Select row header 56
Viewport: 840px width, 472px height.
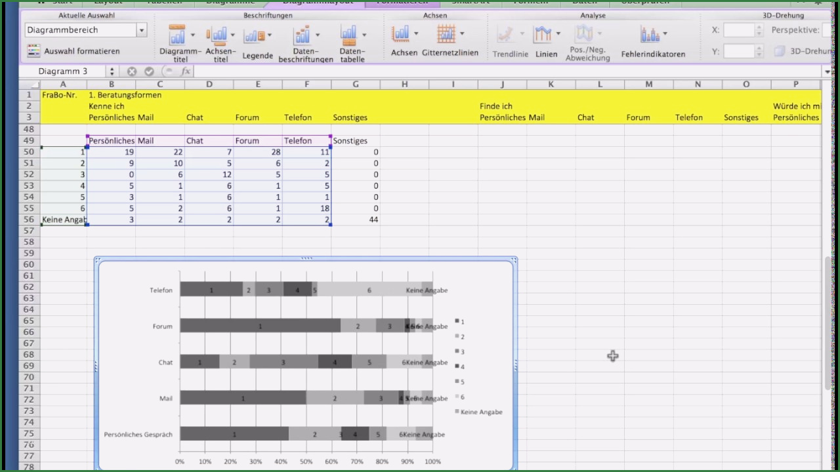tap(28, 220)
